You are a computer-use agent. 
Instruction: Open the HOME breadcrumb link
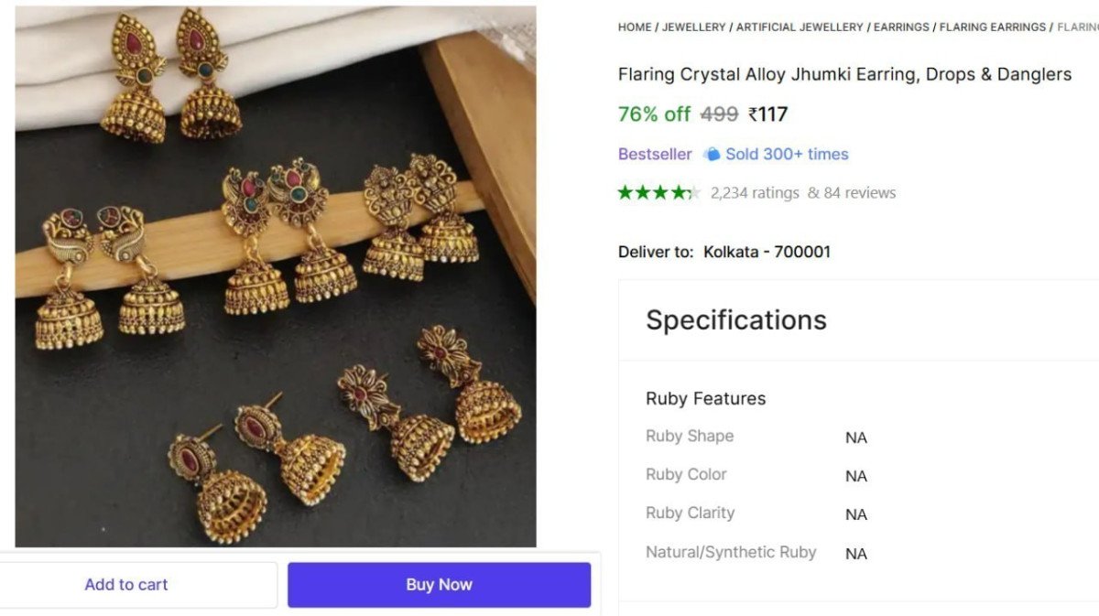(x=634, y=27)
